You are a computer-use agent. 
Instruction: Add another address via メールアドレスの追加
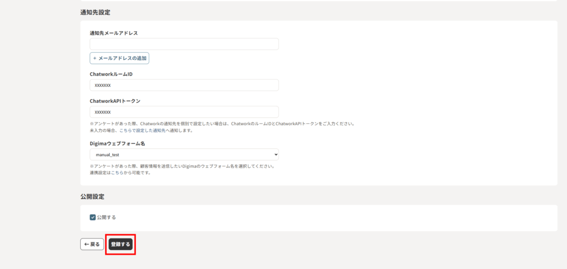click(x=119, y=58)
